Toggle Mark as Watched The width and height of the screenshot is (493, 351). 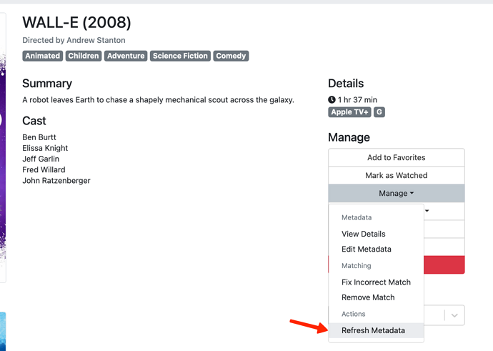pos(397,176)
